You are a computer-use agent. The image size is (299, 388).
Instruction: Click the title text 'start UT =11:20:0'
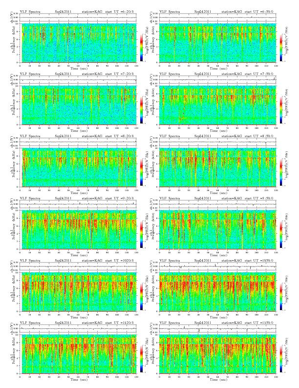(x=119, y=323)
